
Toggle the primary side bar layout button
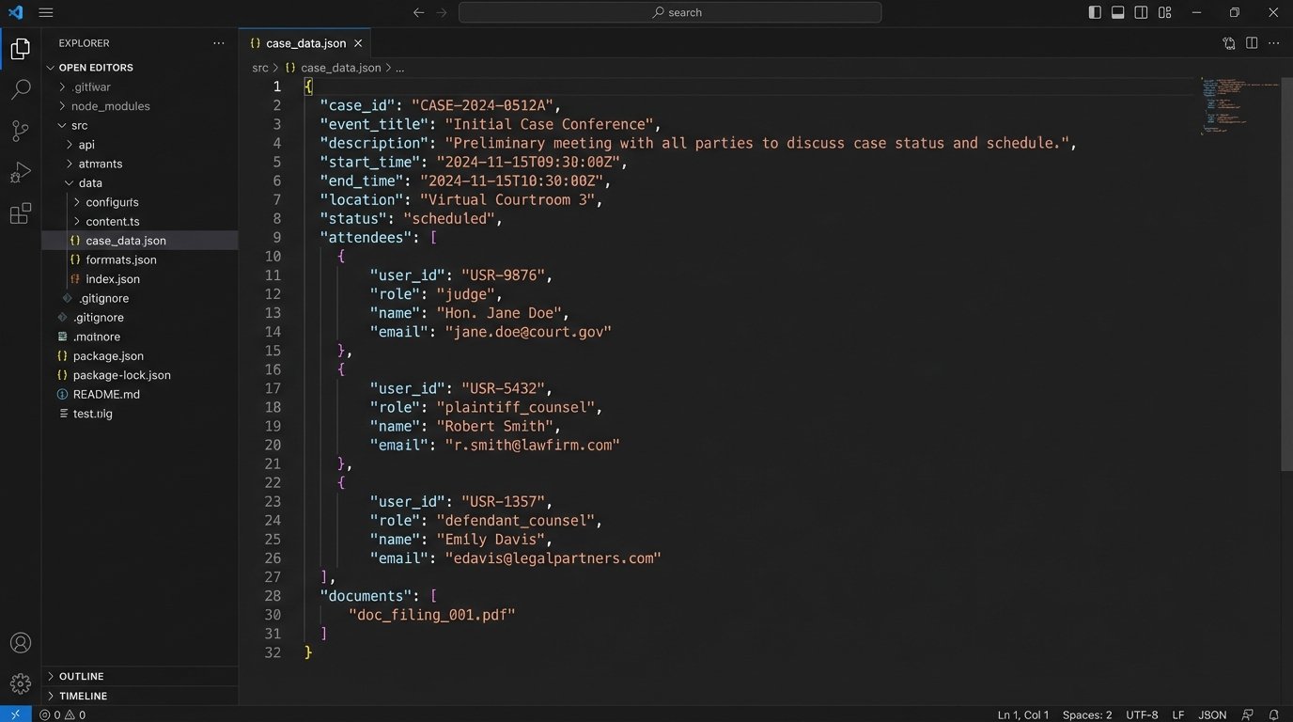1095,12
